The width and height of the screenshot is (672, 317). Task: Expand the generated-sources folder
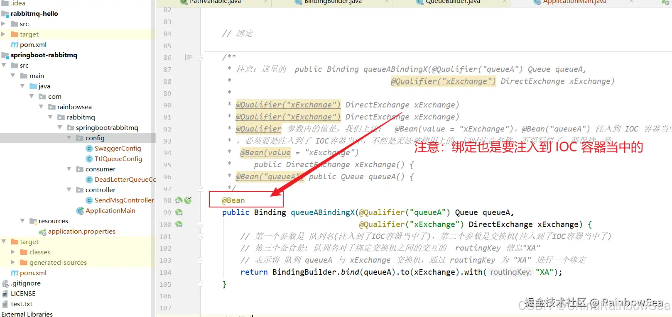point(13,262)
